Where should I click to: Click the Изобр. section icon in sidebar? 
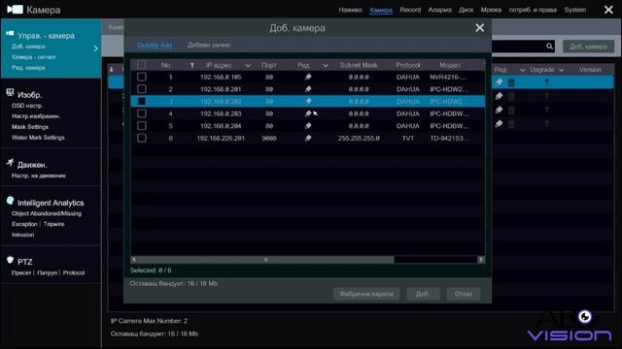pyautogui.click(x=10, y=93)
